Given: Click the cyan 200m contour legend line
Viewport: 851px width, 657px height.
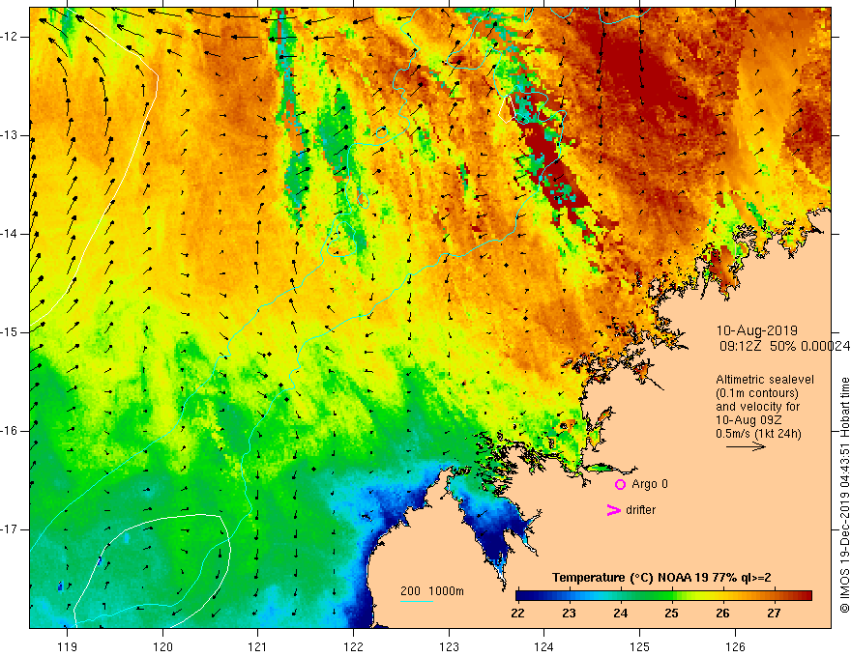Looking at the screenshot, I should (416, 601).
